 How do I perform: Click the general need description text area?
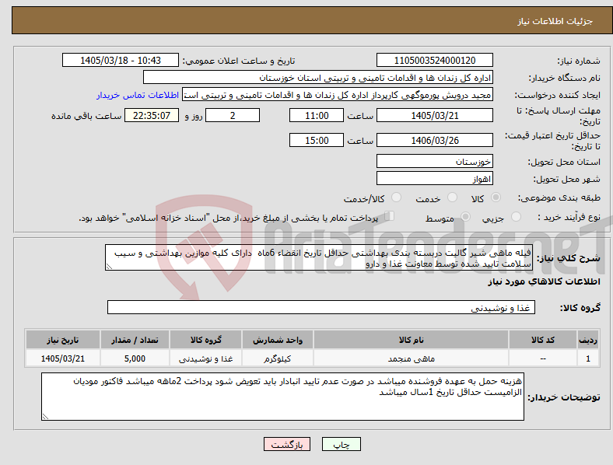click(319, 257)
